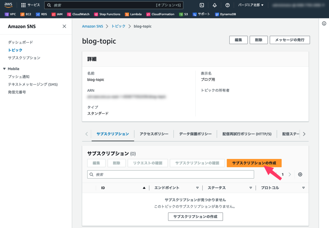The width and height of the screenshot is (329, 228).
Task: Switch to アクセスポリシー tab
Action: click(154, 134)
